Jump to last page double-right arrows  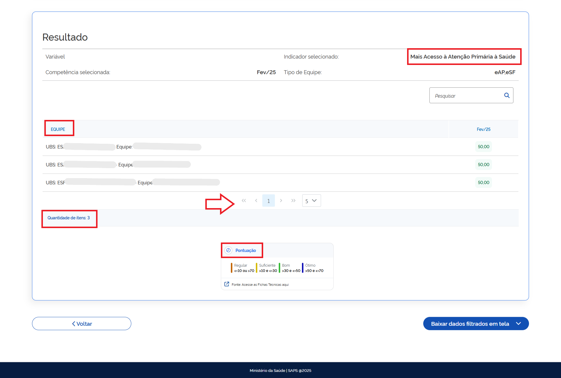coord(293,200)
